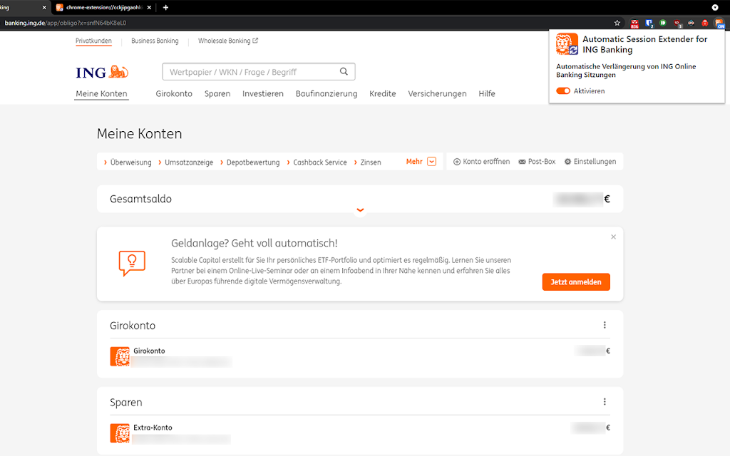730x456 pixels.
Task: Start a new Überweisung
Action: pos(128,162)
